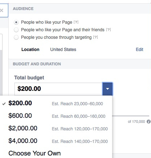Select People you choose through targeting
This screenshot has height=158, width=151.
(16, 37)
